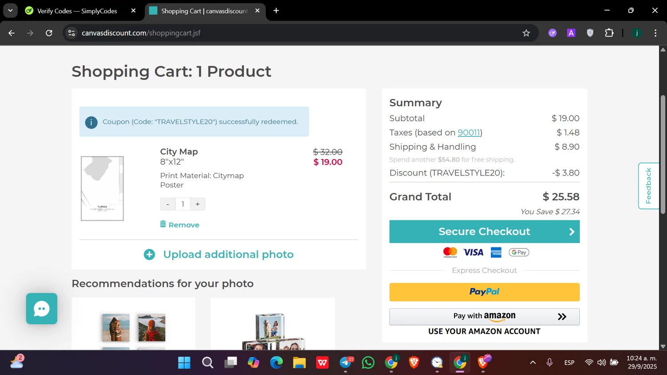Screen dimensions: 667x375
Task: Click the trash icon beside Remove
Action: click(x=163, y=224)
